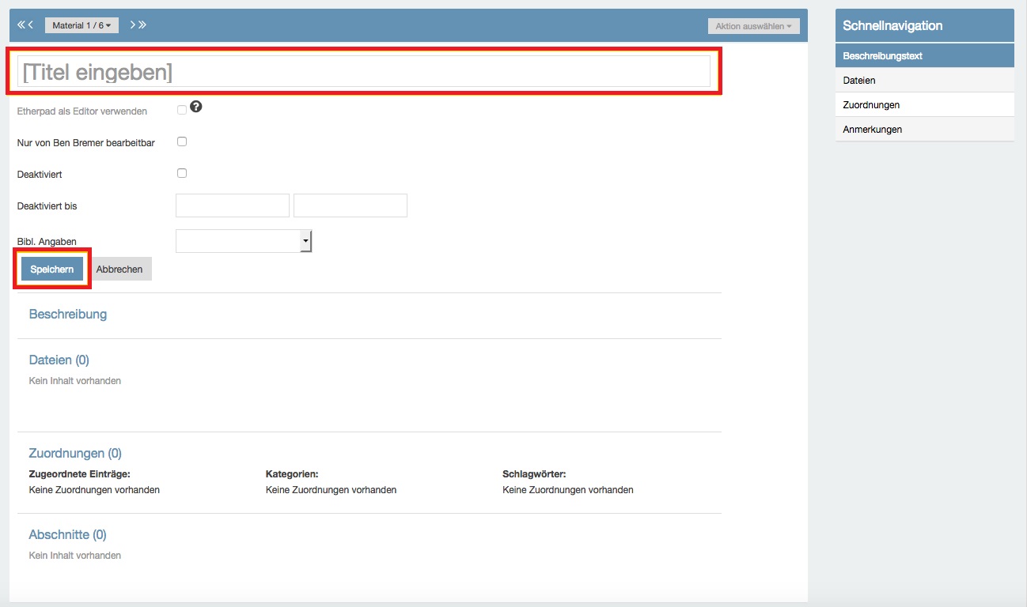
Task: Tick the 'Deaktiviert' checkbox
Action: tap(182, 173)
